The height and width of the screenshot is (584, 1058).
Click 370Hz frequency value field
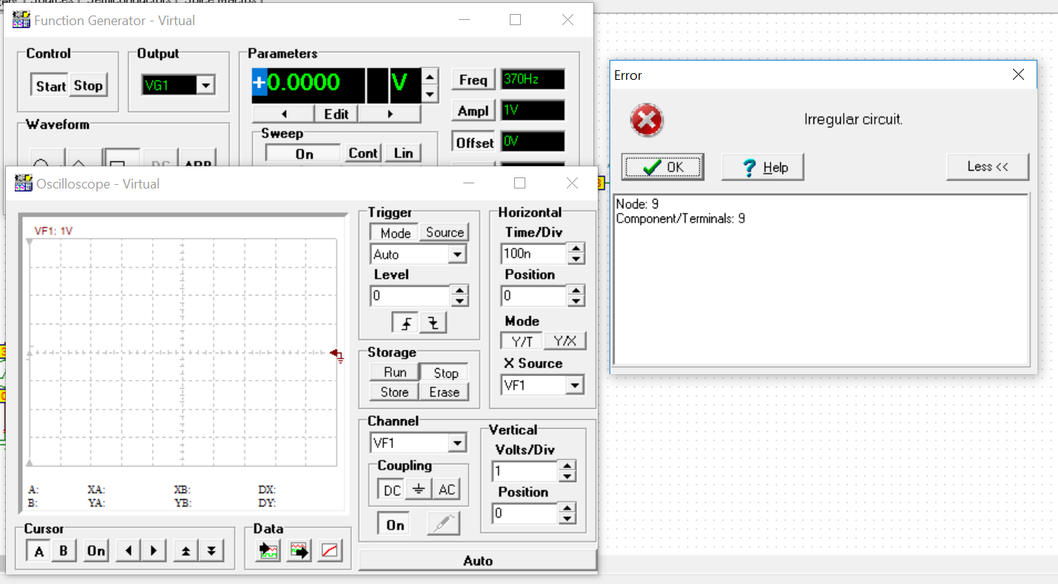tap(532, 80)
